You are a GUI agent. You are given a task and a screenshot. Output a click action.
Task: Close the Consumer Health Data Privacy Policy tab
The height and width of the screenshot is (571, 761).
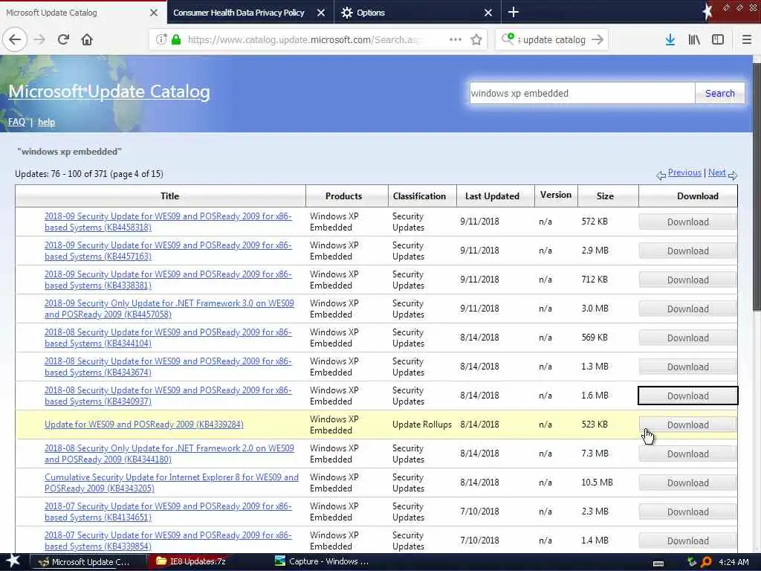coord(321,13)
